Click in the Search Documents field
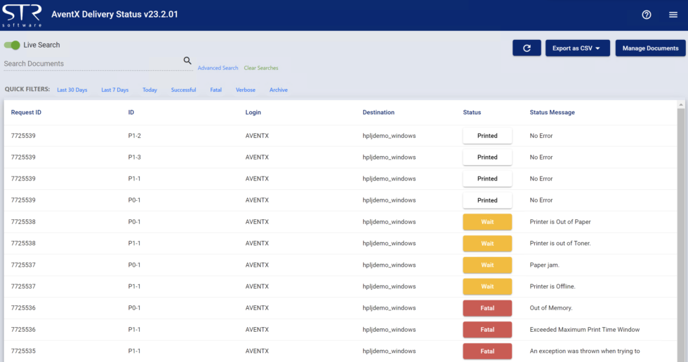The width and height of the screenshot is (688, 362). coord(91,64)
